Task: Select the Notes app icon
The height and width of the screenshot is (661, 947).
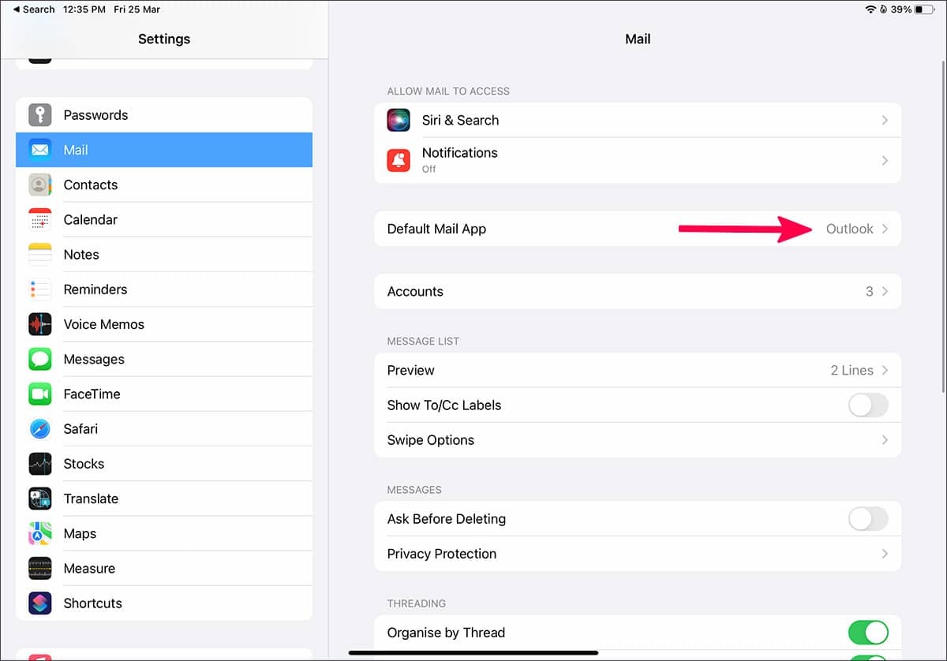Action: tap(40, 254)
